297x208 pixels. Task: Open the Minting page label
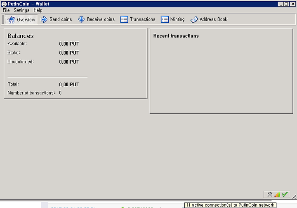177,19
